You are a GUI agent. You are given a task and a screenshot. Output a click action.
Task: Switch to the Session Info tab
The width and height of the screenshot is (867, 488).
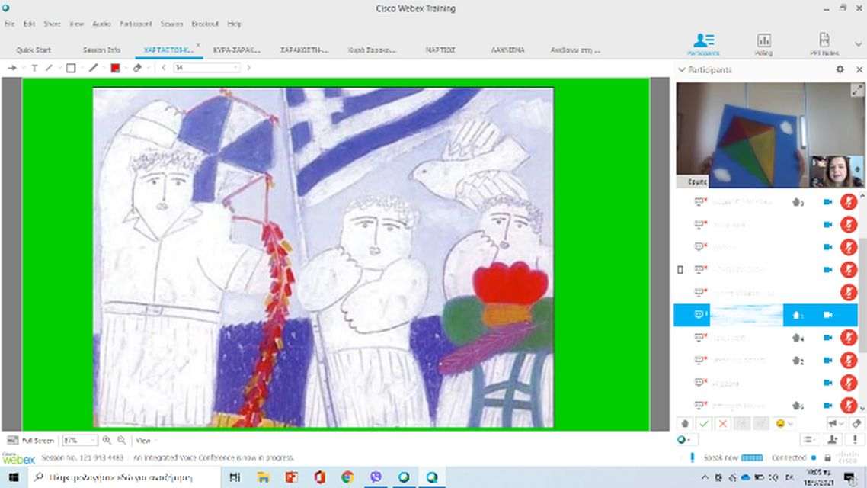point(102,50)
